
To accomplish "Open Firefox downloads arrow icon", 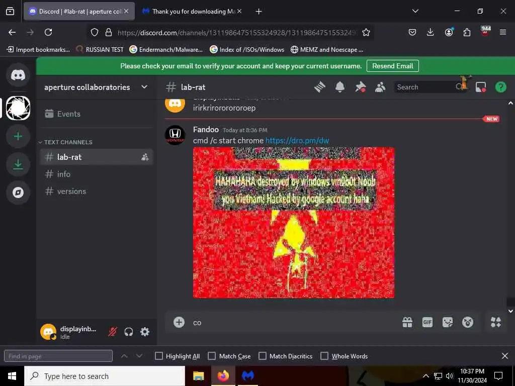I will 431,32.
